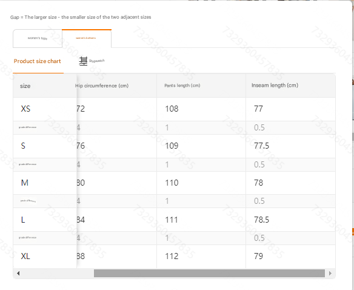Image resolution: width=354 pixels, height=290 pixels.
Task: Open the Stopwatch tab
Action: (x=92, y=61)
